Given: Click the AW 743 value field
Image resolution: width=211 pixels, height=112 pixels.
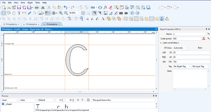Looking at the screenshot, I should [191, 62].
